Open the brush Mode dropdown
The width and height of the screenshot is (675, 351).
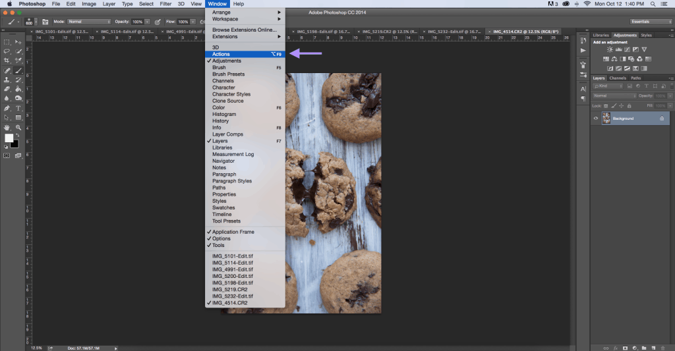tap(89, 22)
